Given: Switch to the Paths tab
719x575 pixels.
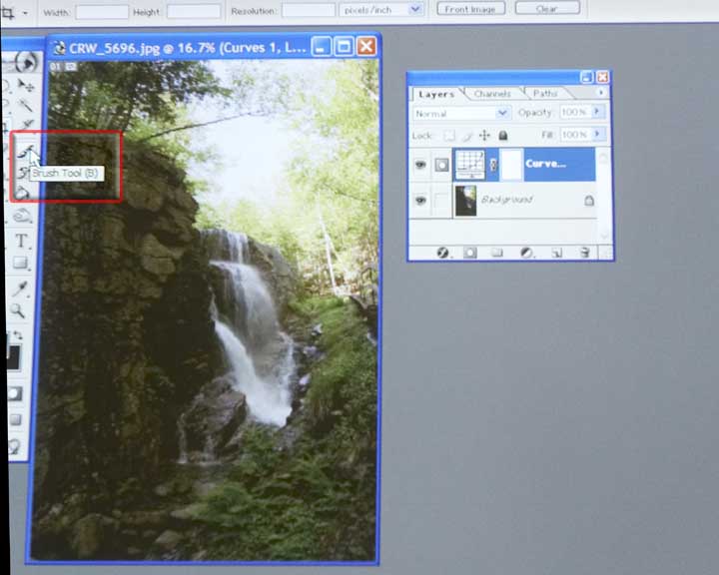Looking at the screenshot, I should 545,93.
